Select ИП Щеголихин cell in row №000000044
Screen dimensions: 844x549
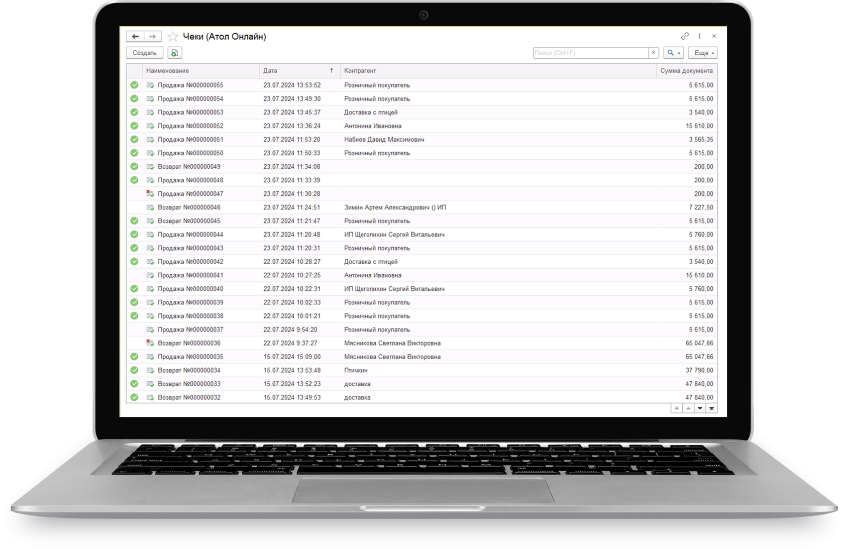[x=498, y=235]
